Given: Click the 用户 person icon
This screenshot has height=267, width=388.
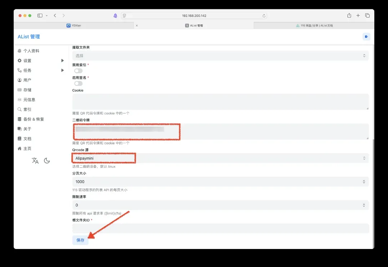Looking at the screenshot, I should click(19, 80).
